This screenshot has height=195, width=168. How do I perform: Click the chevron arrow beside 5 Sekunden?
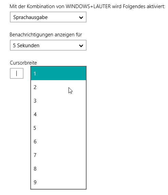[81, 46]
